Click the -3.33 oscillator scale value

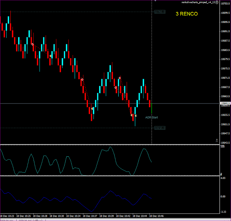pyautogui.click(x=223, y=212)
